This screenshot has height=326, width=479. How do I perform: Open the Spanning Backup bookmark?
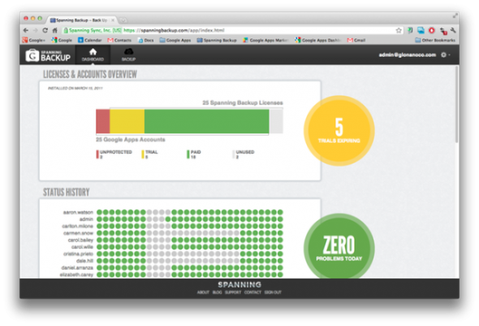pos(217,40)
